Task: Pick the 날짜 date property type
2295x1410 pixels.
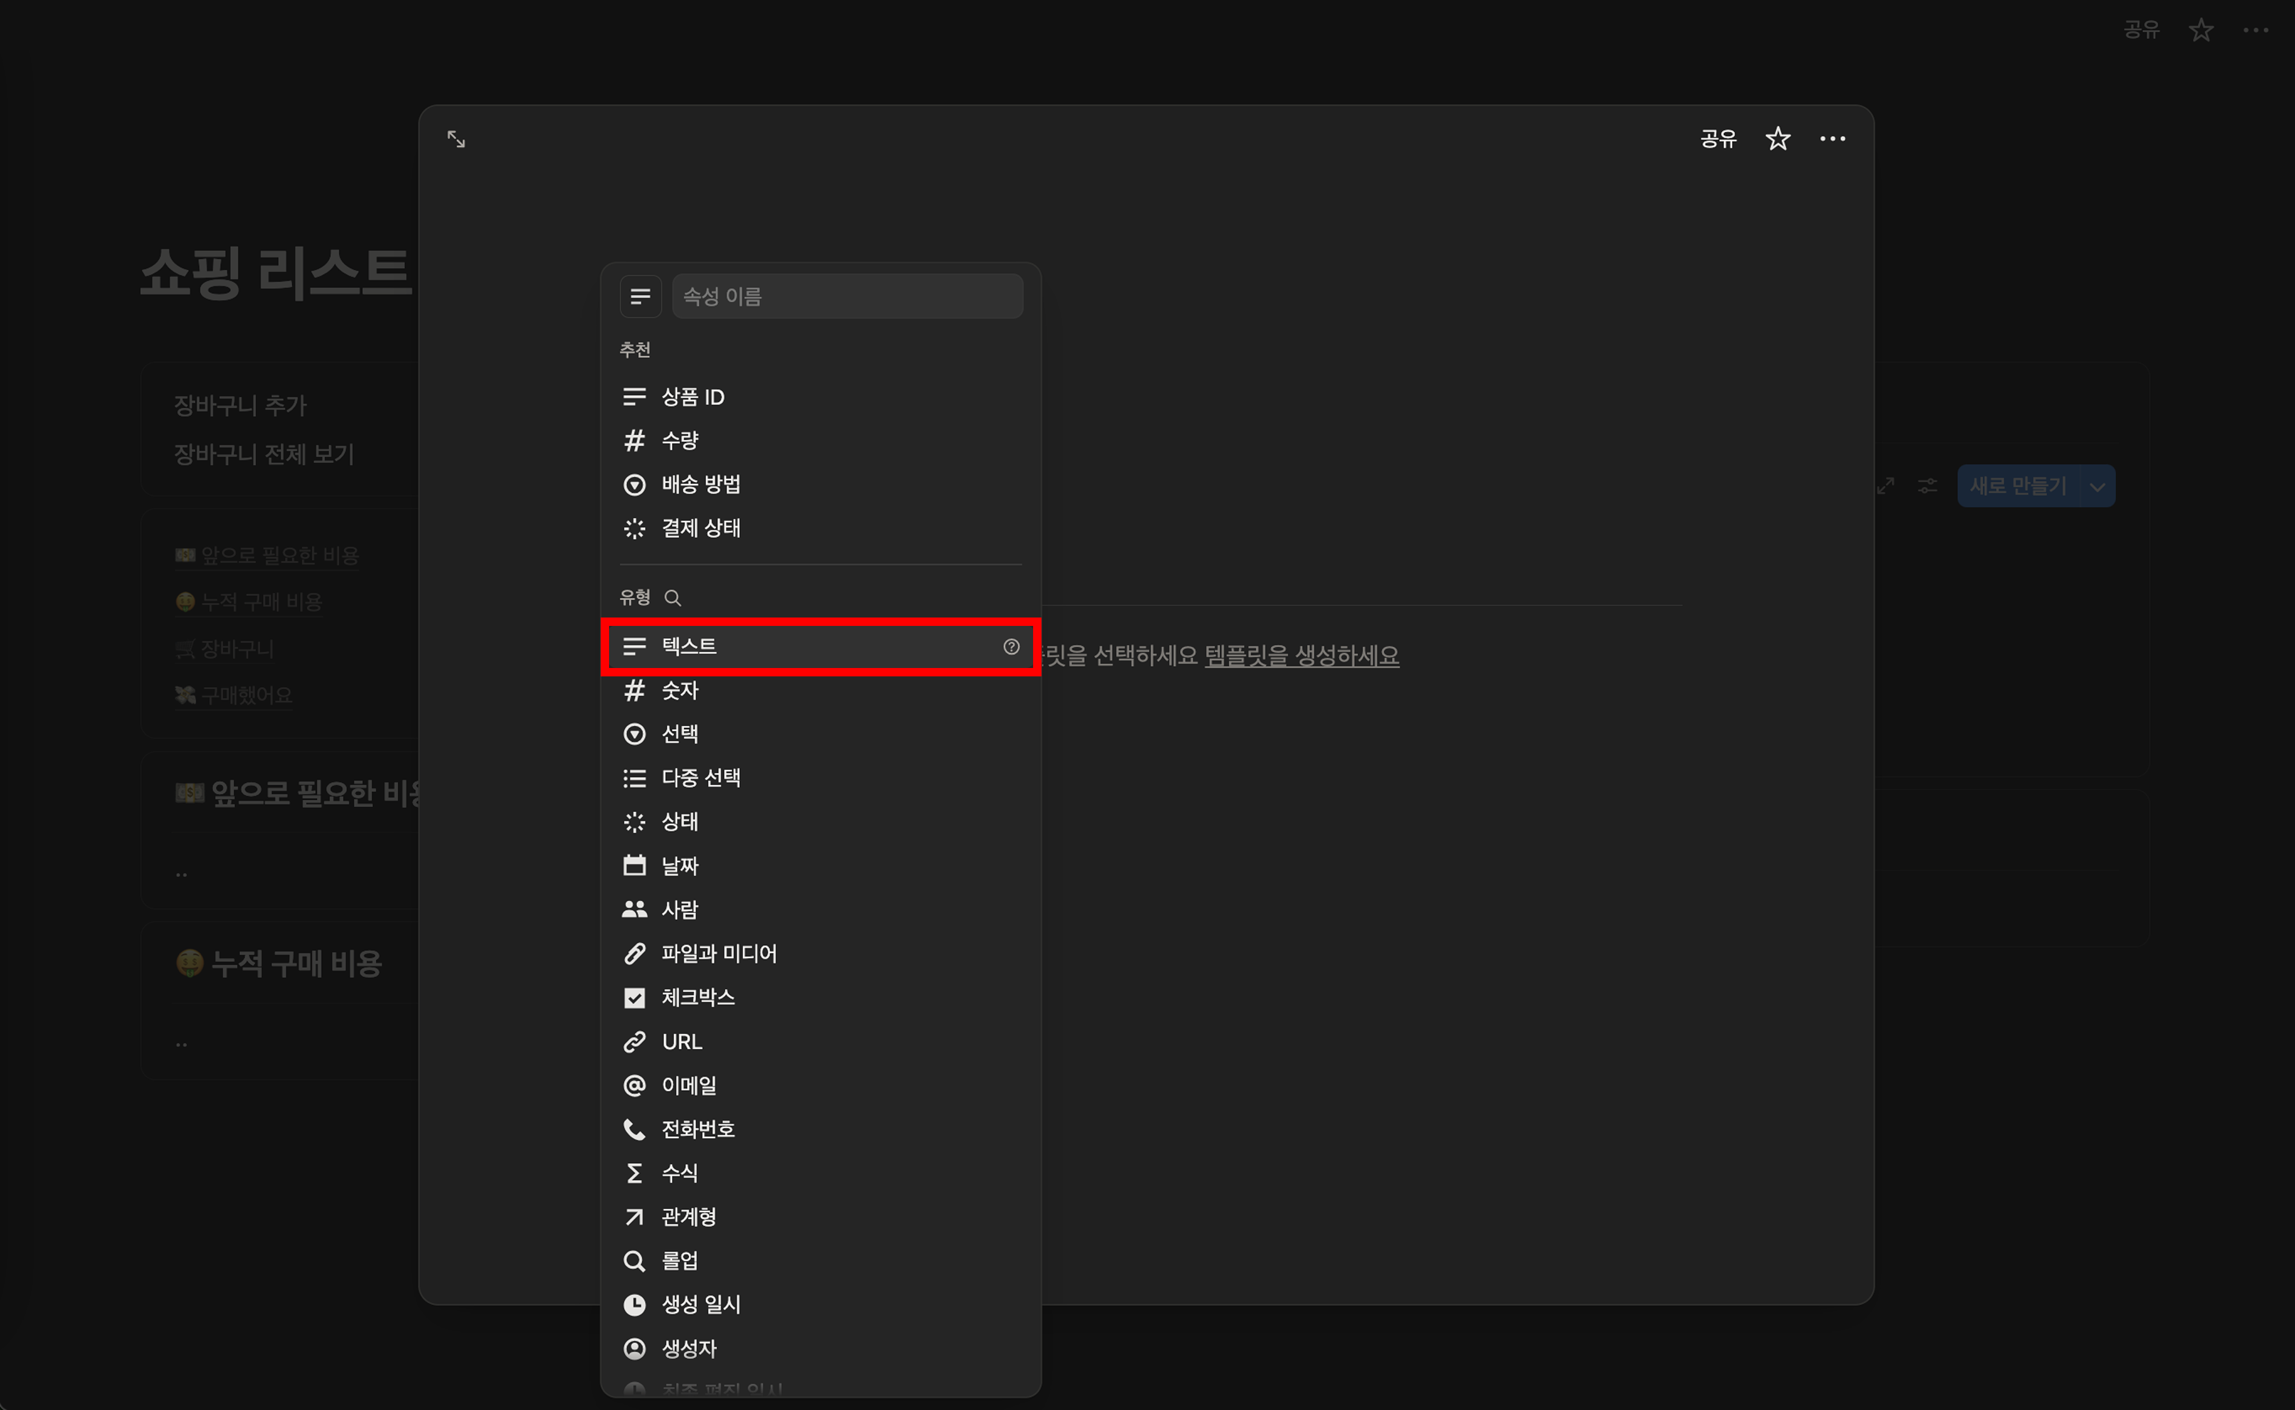Action: pyautogui.click(x=680, y=865)
